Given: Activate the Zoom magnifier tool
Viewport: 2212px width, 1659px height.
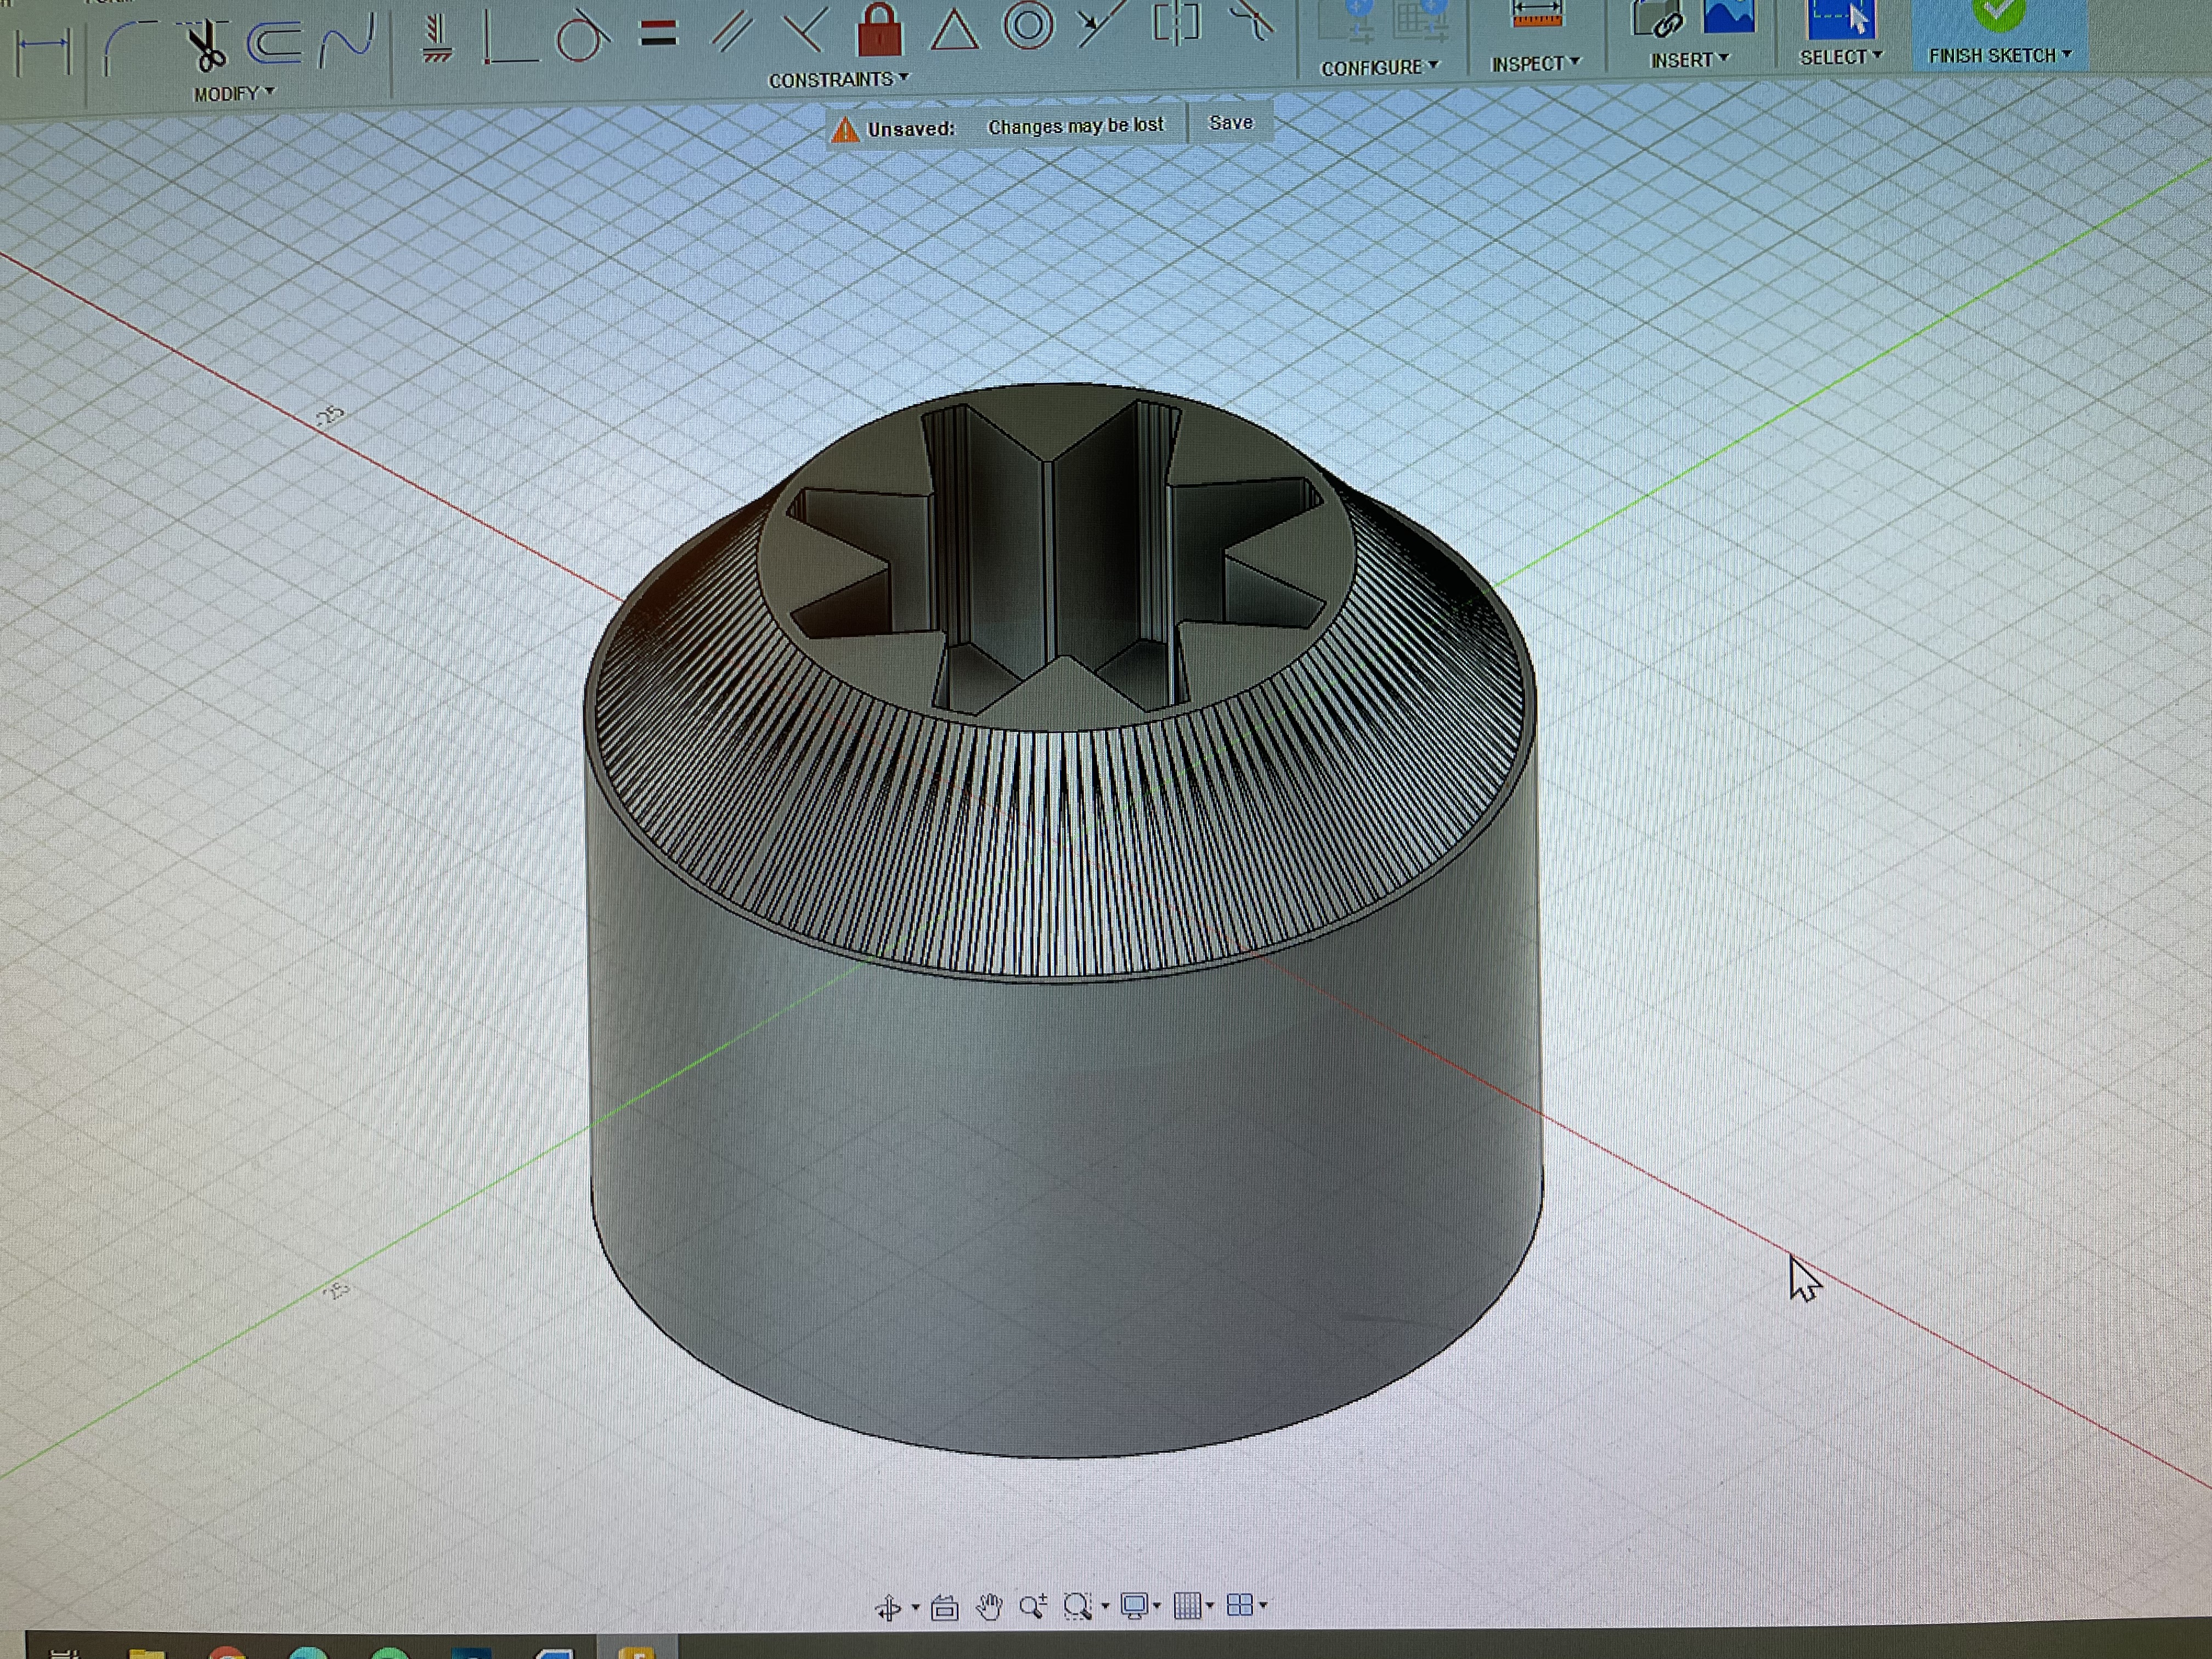Looking at the screenshot, I should (x=1033, y=1606).
